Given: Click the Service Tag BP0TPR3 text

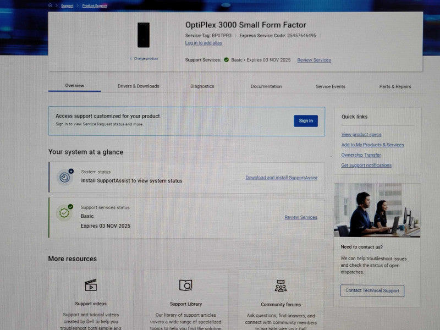Looking at the screenshot, I should pos(208,36).
